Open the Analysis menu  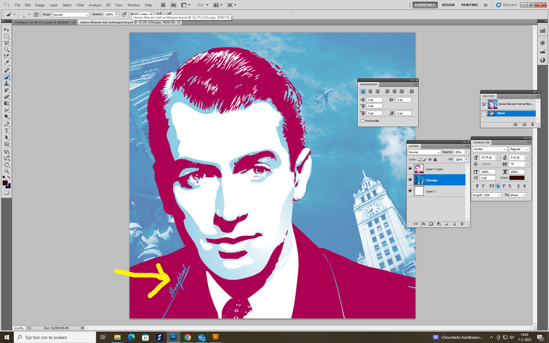coord(95,5)
